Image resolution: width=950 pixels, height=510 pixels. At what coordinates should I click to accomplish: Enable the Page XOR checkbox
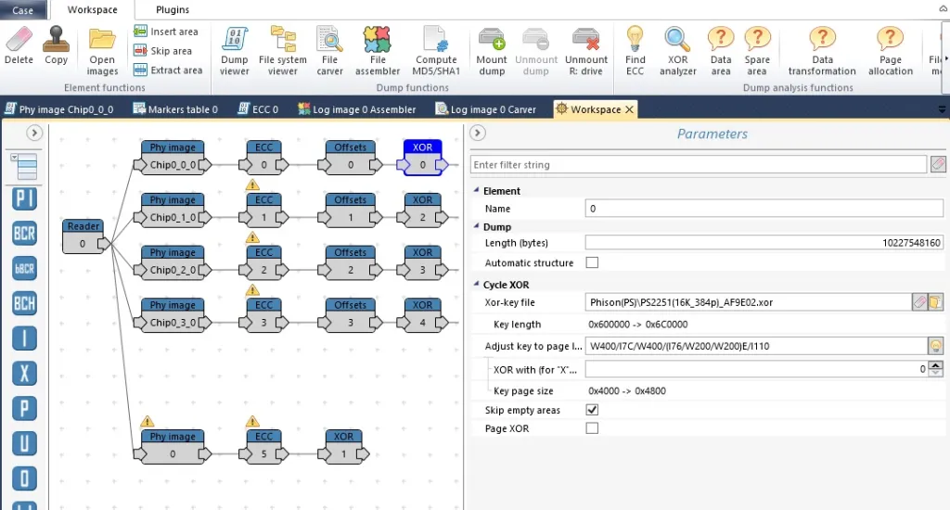pos(592,428)
